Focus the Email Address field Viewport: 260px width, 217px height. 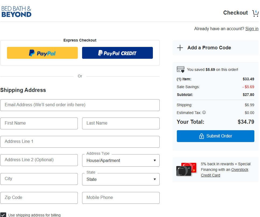(80, 105)
